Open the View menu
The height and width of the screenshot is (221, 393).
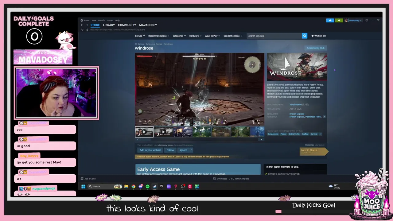pyautogui.click(x=94, y=20)
